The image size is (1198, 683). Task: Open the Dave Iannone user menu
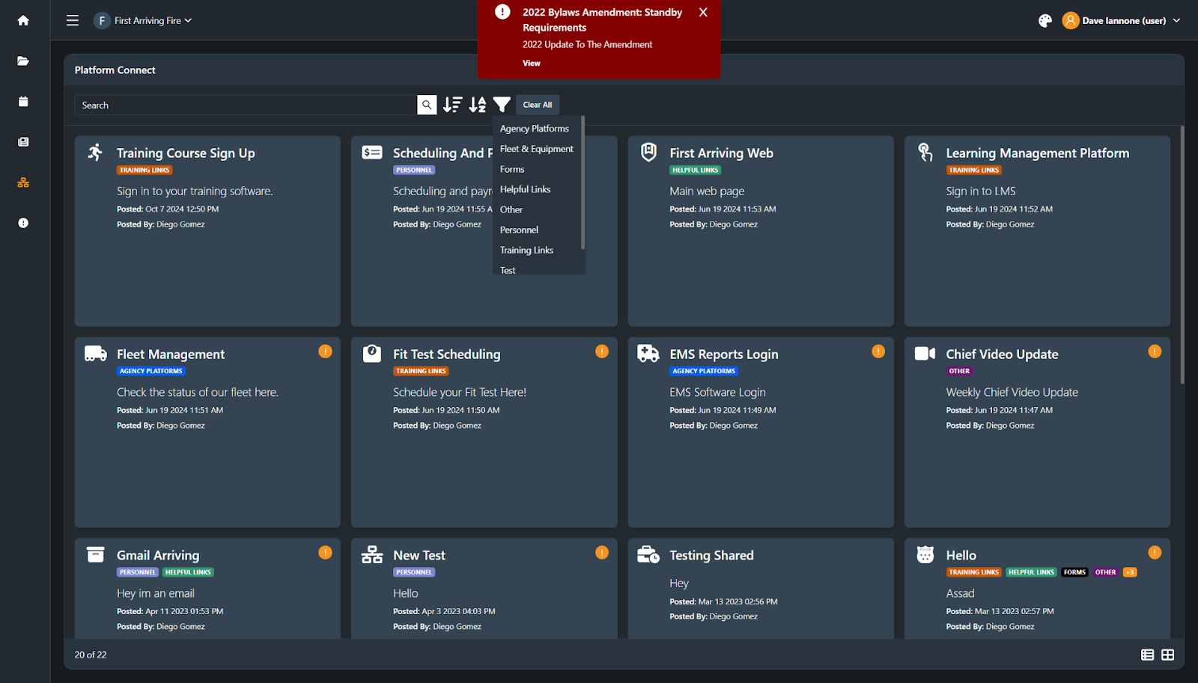click(x=1121, y=21)
